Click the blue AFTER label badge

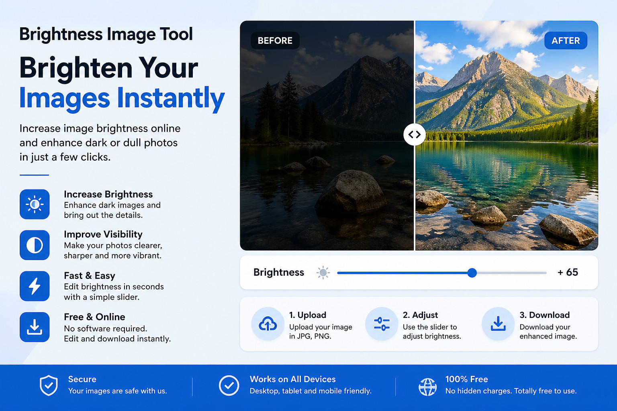pyautogui.click(x=566, y=41)
